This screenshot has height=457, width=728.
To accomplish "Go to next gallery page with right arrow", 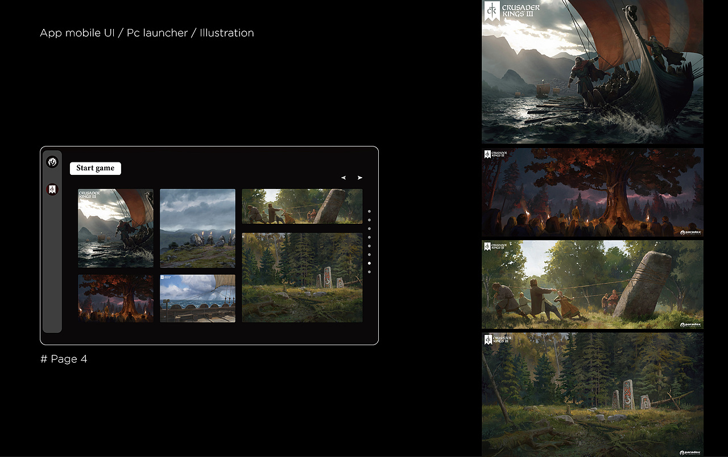I will (360, 178).
